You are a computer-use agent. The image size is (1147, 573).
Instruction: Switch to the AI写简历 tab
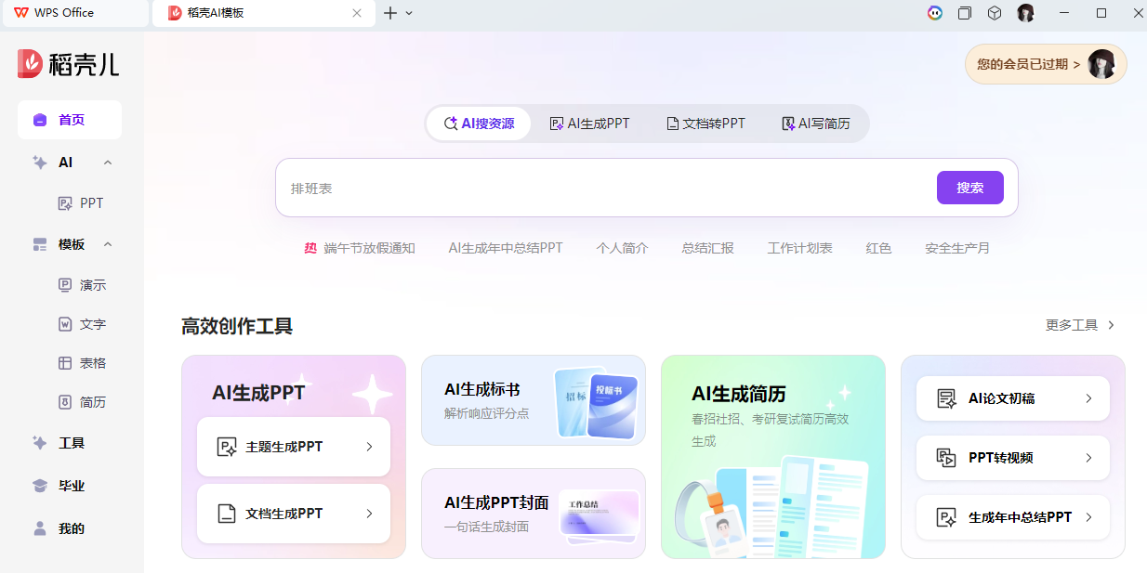tap(816, 124)
